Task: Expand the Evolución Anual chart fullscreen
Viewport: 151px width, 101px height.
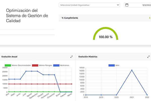Action: click(71, 57)
